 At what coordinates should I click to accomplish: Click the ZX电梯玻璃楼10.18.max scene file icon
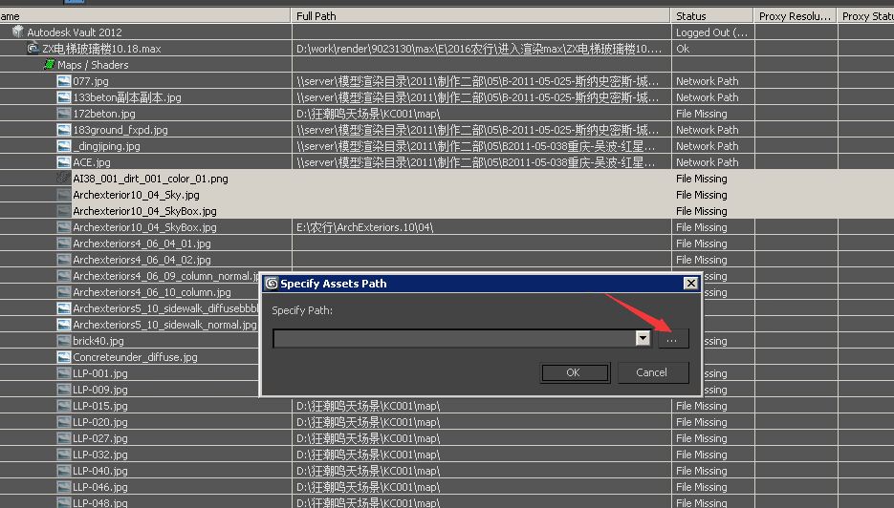(33, 49)
